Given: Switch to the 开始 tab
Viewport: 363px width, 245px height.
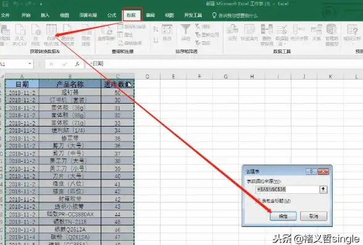Looking at the screenshot, I should pyautogui.click(x=26, y=15).
